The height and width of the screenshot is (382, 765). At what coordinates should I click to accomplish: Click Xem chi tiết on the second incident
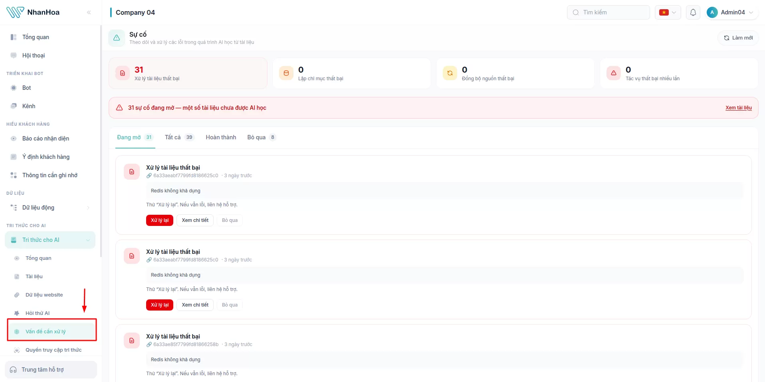click(195, 305)
